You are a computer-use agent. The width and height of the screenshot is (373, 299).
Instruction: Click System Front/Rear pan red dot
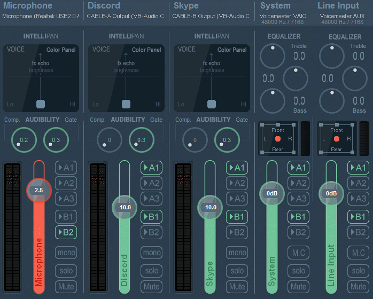coord(277,139)
